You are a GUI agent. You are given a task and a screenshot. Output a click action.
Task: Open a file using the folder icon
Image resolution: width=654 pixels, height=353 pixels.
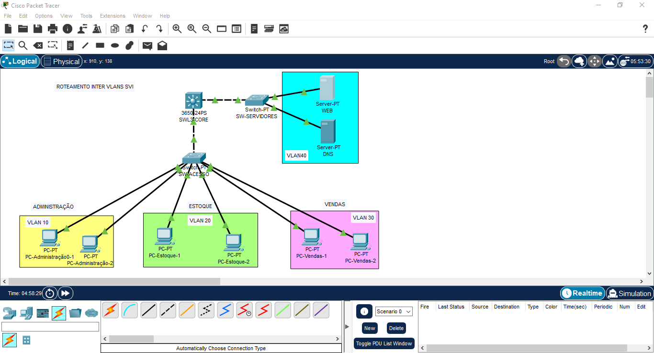click(x=23, y=29)
